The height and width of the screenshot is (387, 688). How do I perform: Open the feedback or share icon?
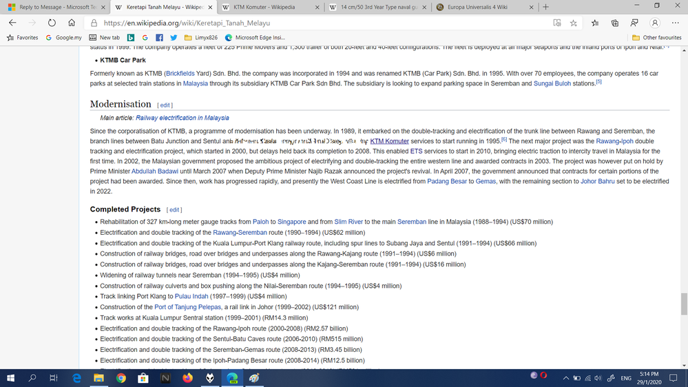[x=634, y=23]
